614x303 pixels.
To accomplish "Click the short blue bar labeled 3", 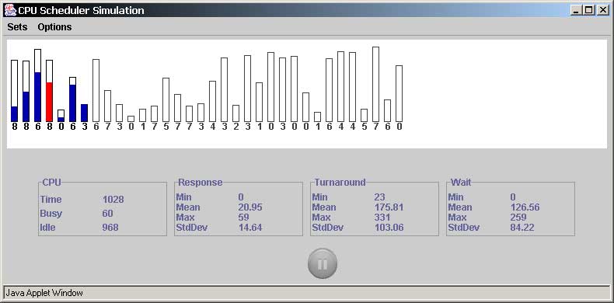I will point(84,113).
